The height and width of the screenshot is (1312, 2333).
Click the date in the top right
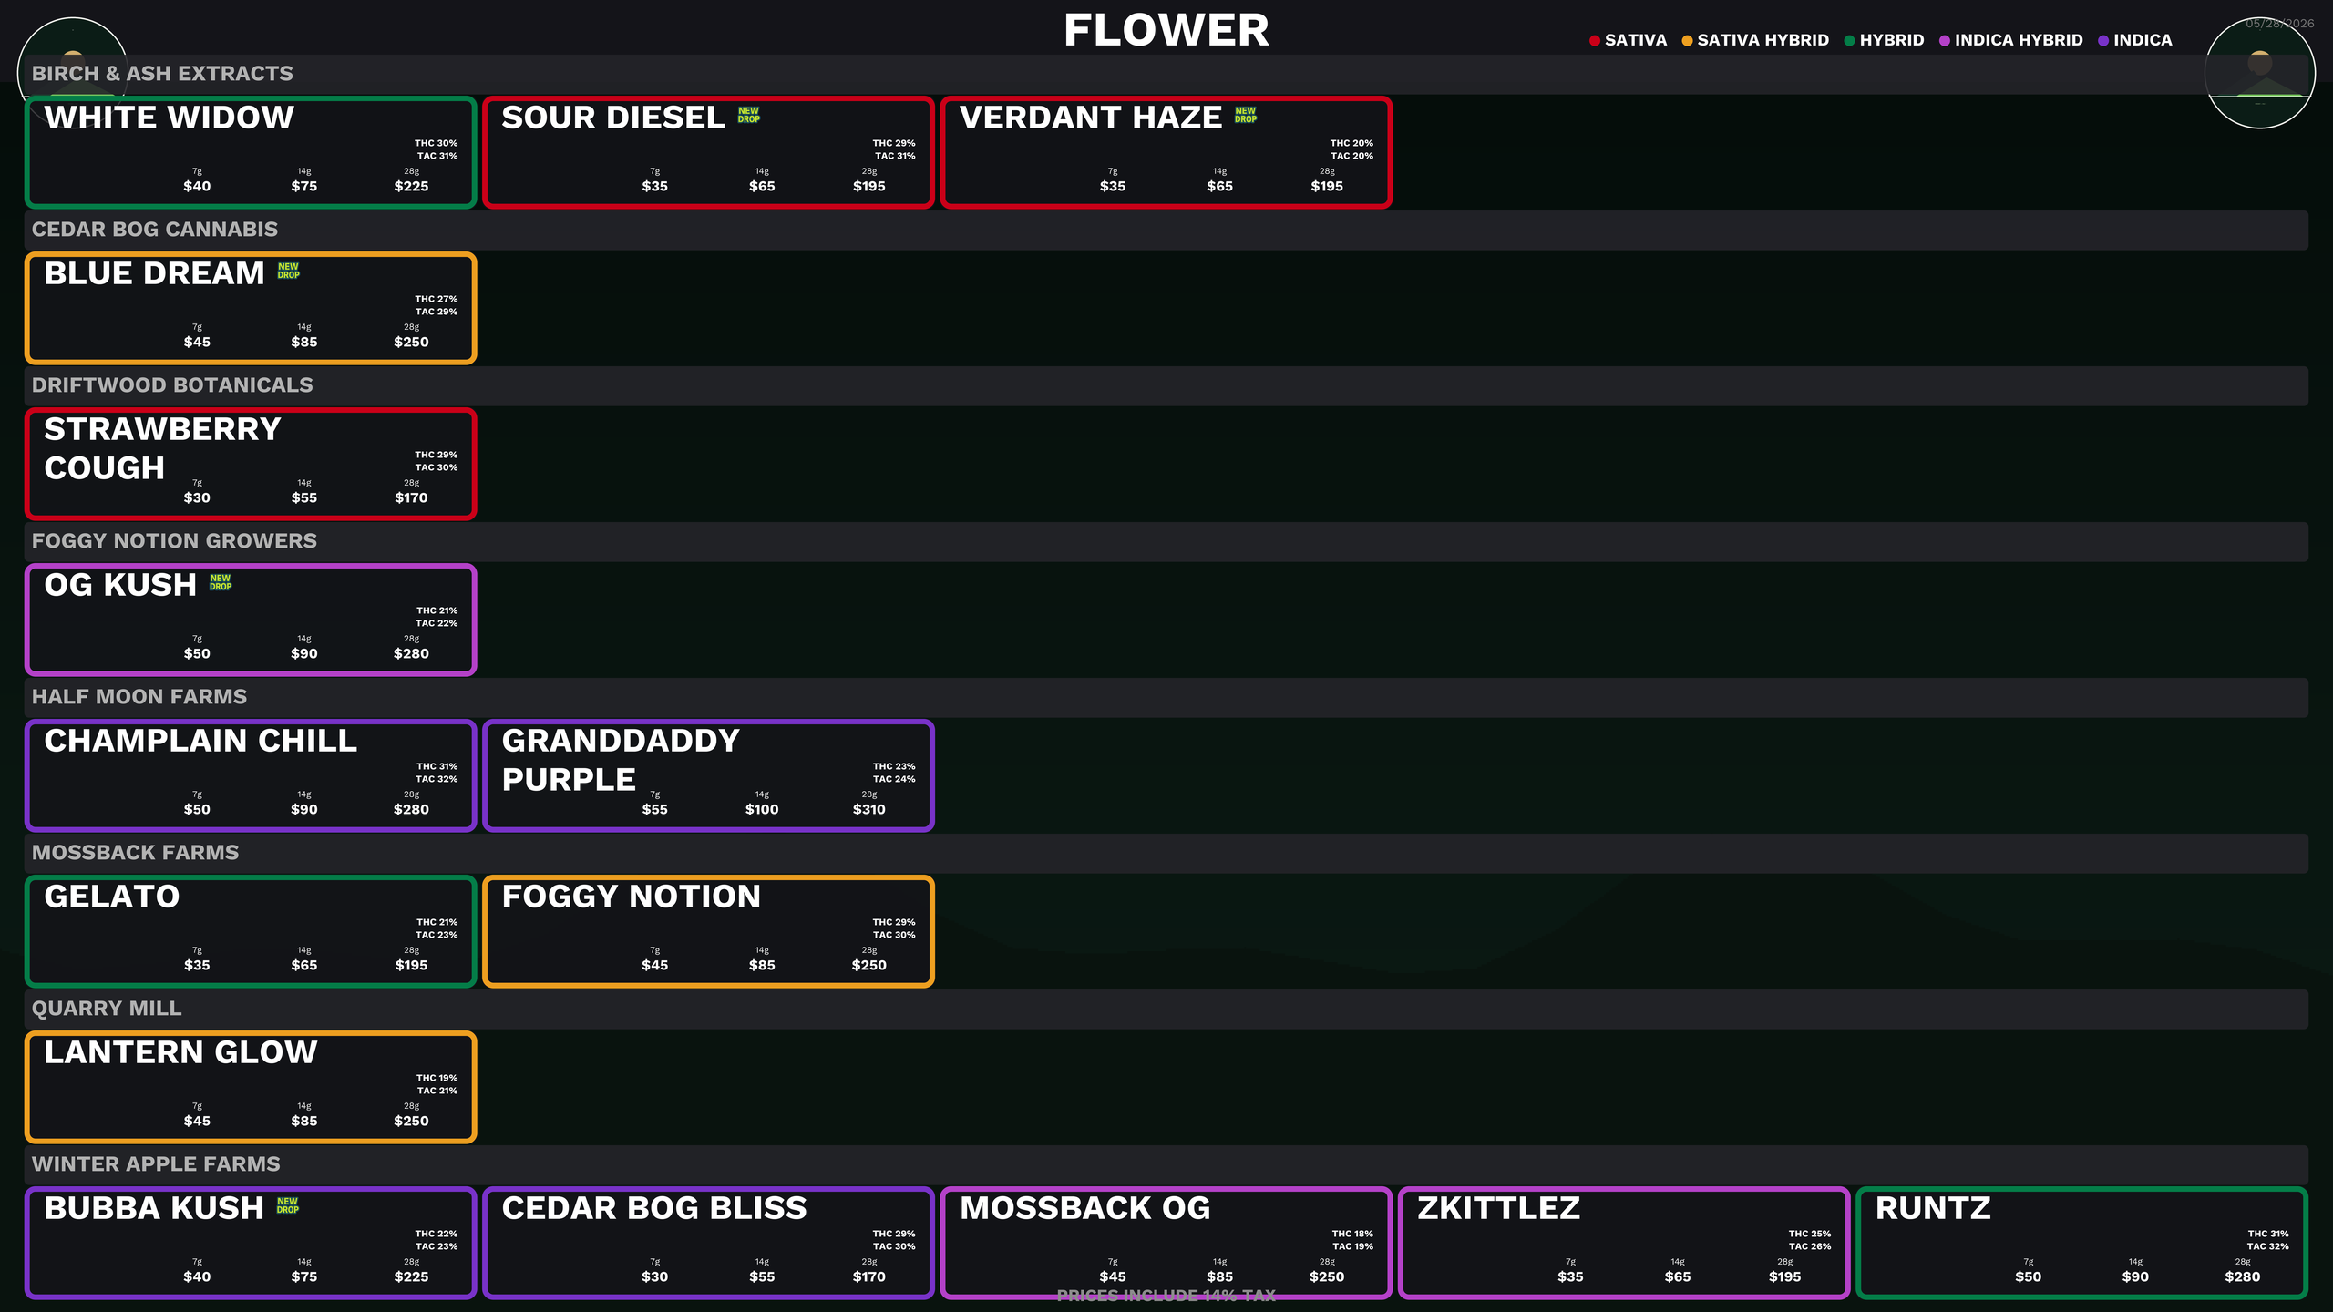point(2279,24)
